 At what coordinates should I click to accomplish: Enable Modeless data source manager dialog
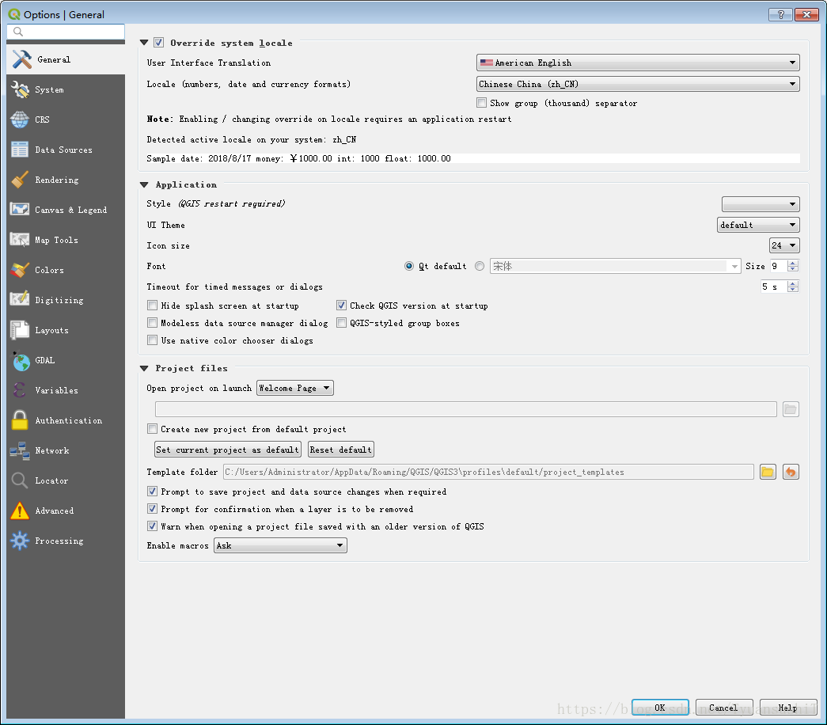pos(153,323)
